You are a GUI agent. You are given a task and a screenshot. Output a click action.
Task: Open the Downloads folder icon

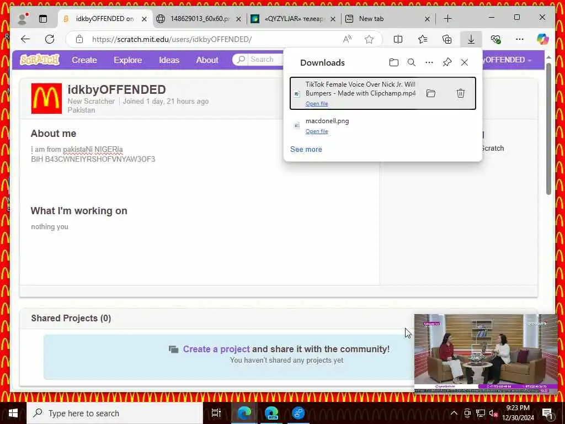click(394, 62)
